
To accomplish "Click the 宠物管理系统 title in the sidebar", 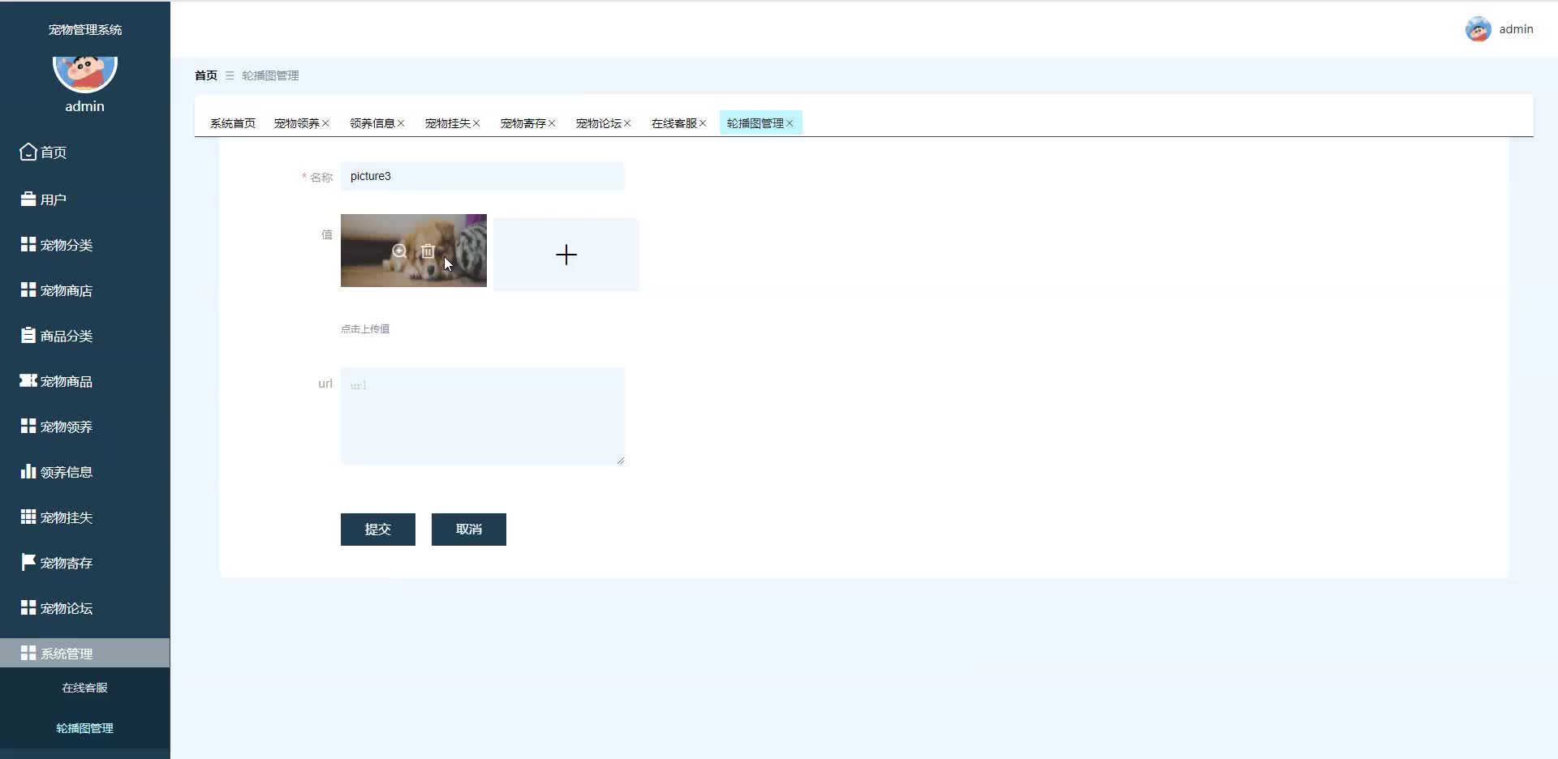I will pos(85,30).
